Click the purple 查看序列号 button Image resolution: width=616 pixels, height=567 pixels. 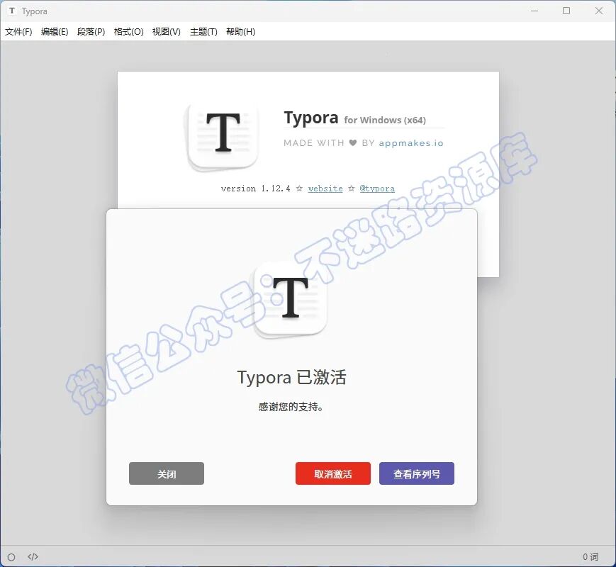pyautogui.click(x=416, y=473)
